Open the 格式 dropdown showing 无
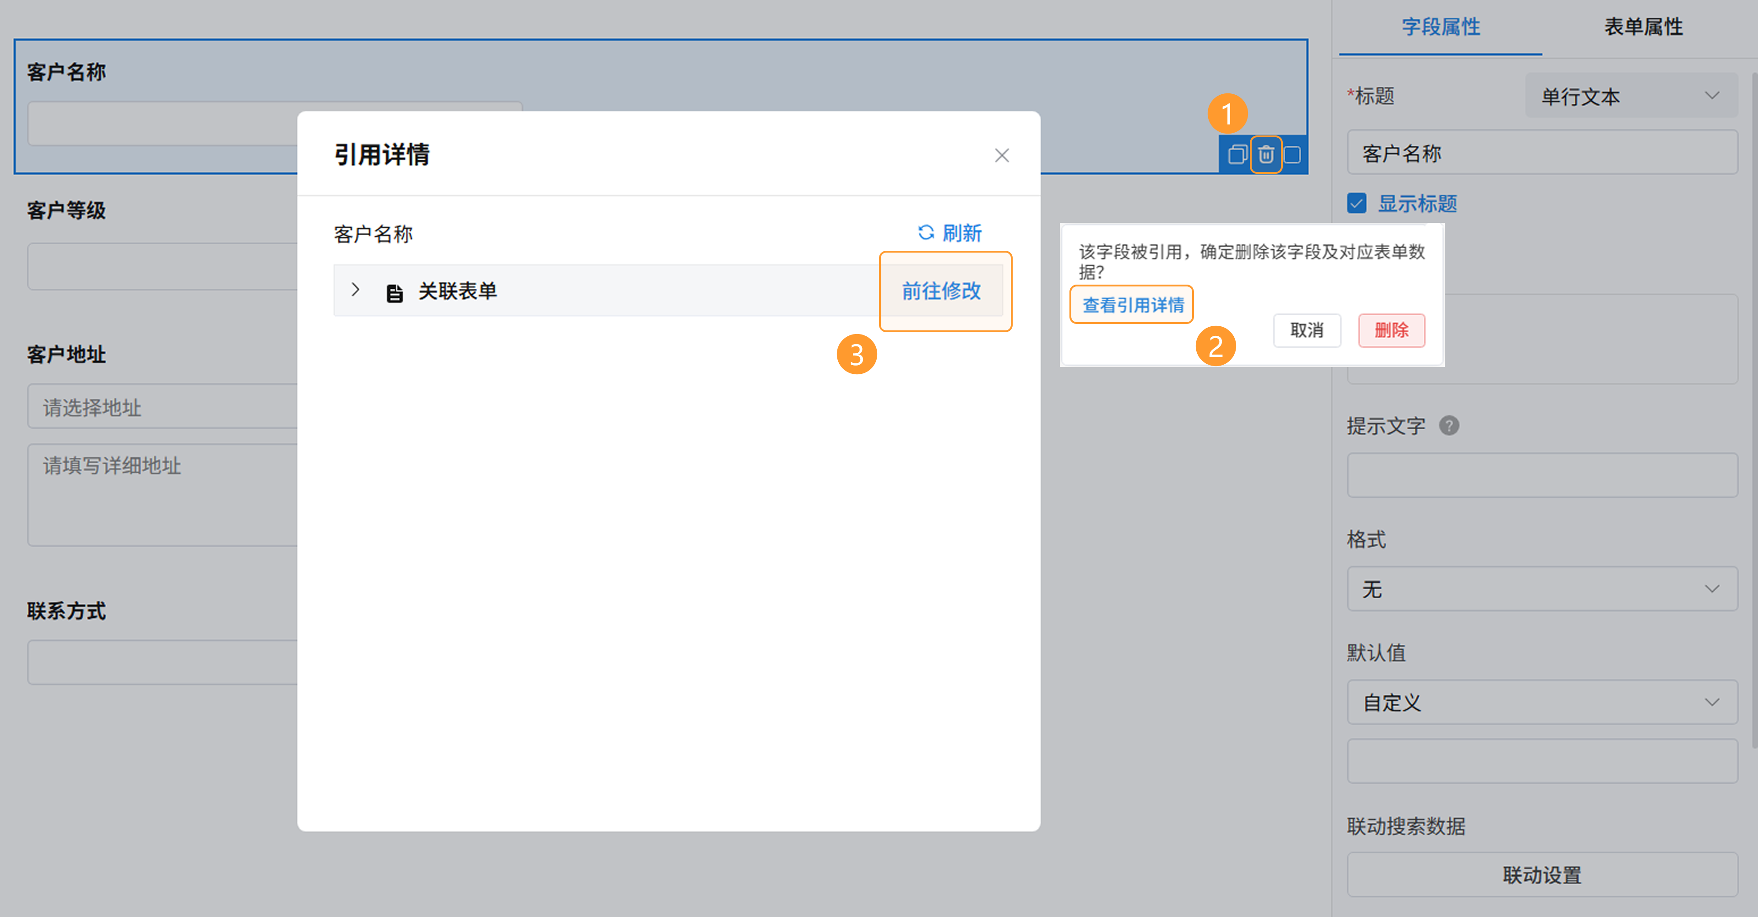This screenshot has width=1758, height=917. coord(1541,589)
